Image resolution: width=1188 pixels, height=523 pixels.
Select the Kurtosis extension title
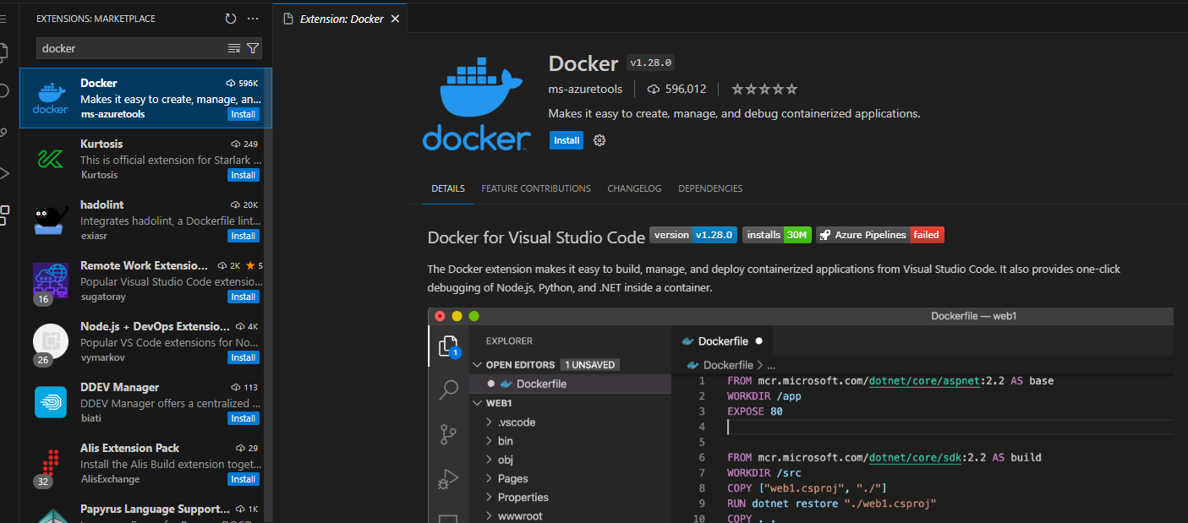[102, 144]
